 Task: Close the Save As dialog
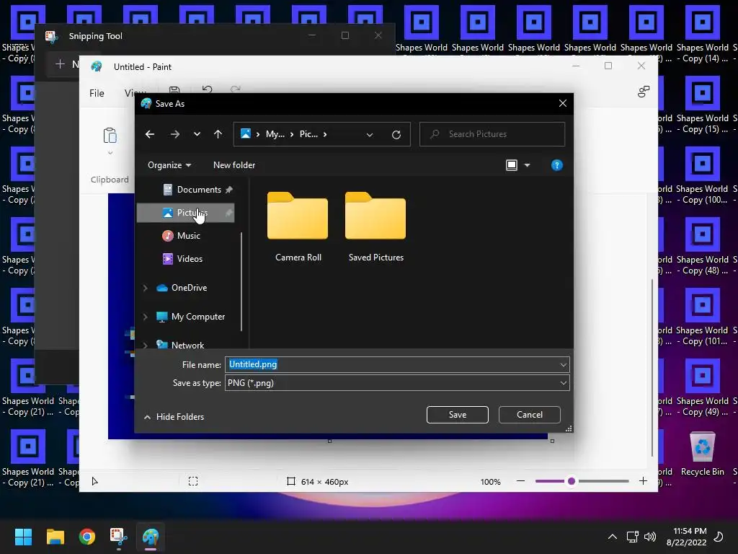click(563, 103)
